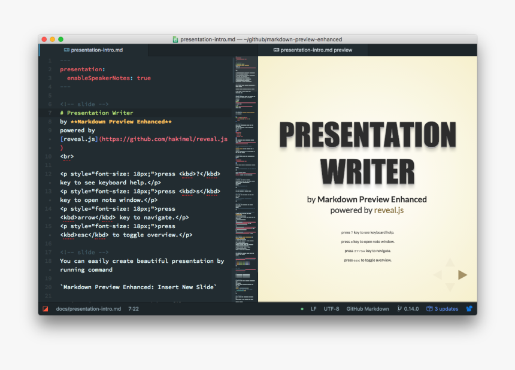Click 'press esc to toggle overview.' in preview
This screenshot has width=515, height=370.
tap(368, 260)
